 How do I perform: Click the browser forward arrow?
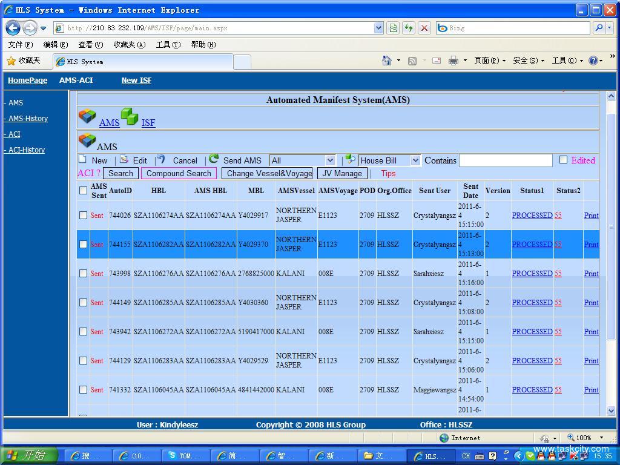[30, 28]
